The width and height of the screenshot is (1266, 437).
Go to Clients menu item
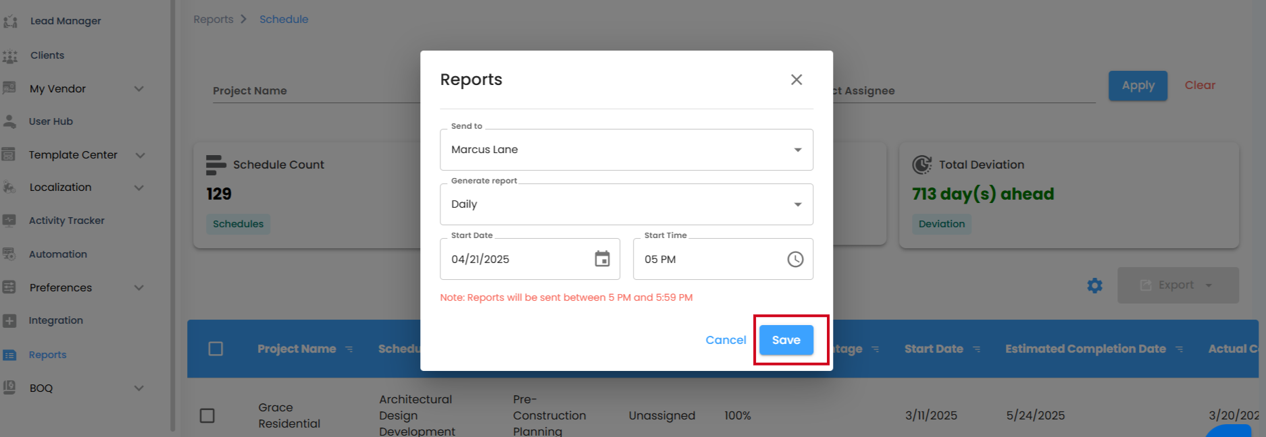[x=47, y=55]
